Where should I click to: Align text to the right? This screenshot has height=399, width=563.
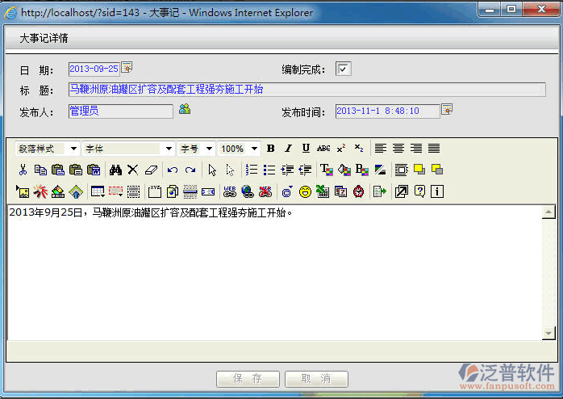point(416,149)
